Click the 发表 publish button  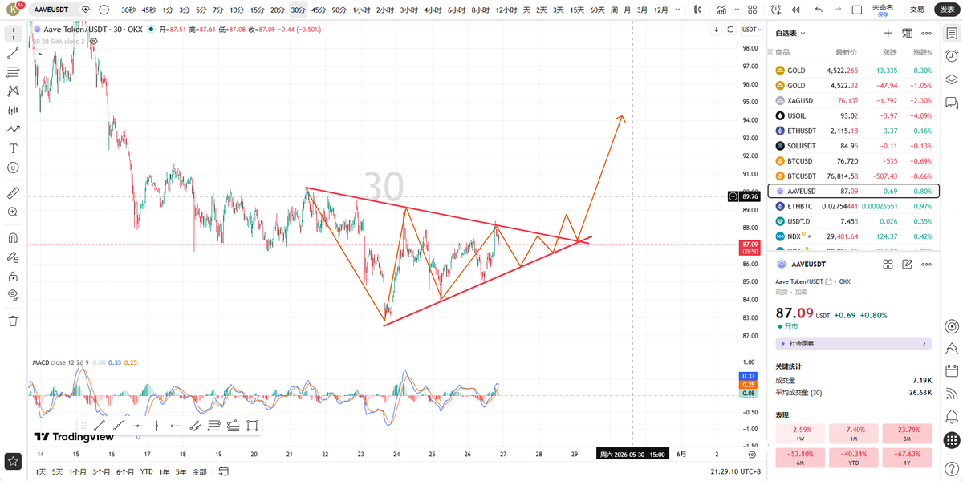947,10
